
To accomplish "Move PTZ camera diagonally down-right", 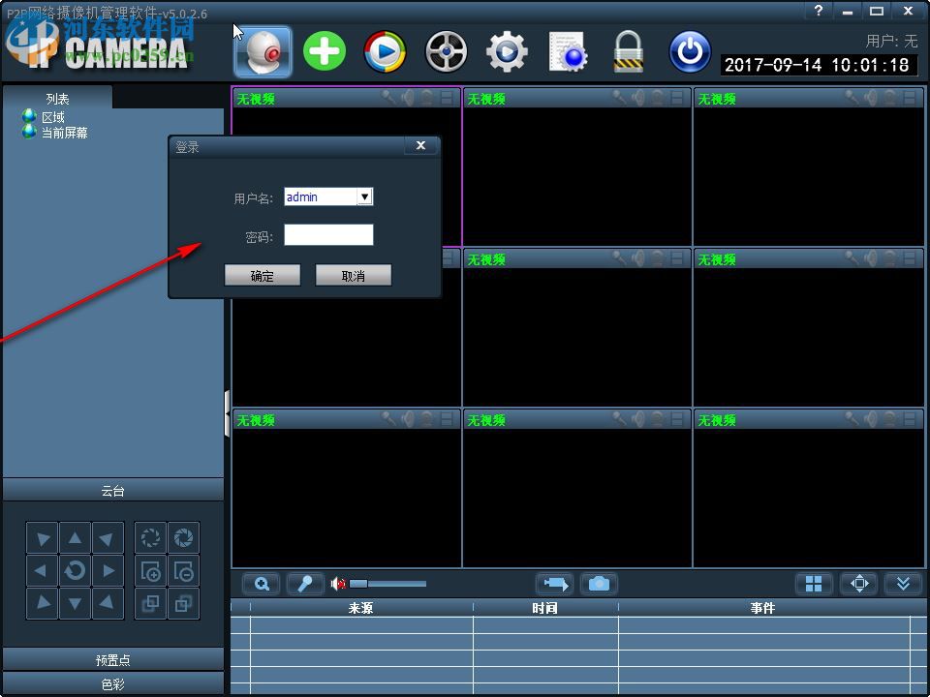I will [x=108, y=603].
